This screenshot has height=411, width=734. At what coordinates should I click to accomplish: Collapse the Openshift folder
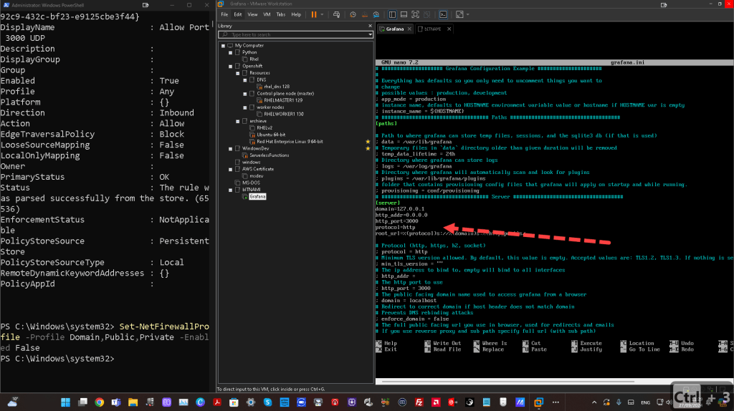point(230,67)
